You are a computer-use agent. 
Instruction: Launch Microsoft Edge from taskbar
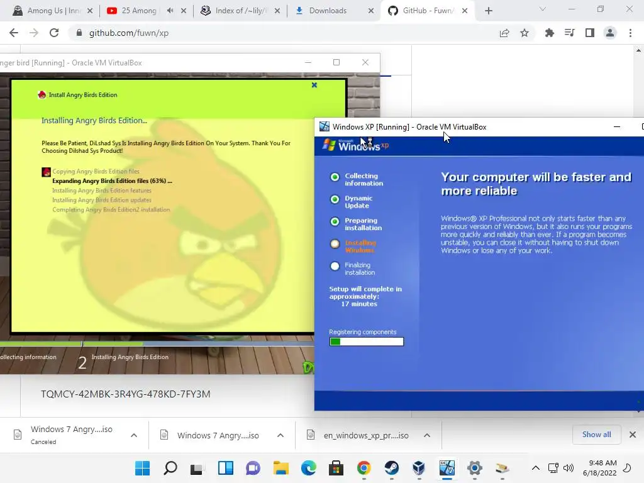click(308, 468)
